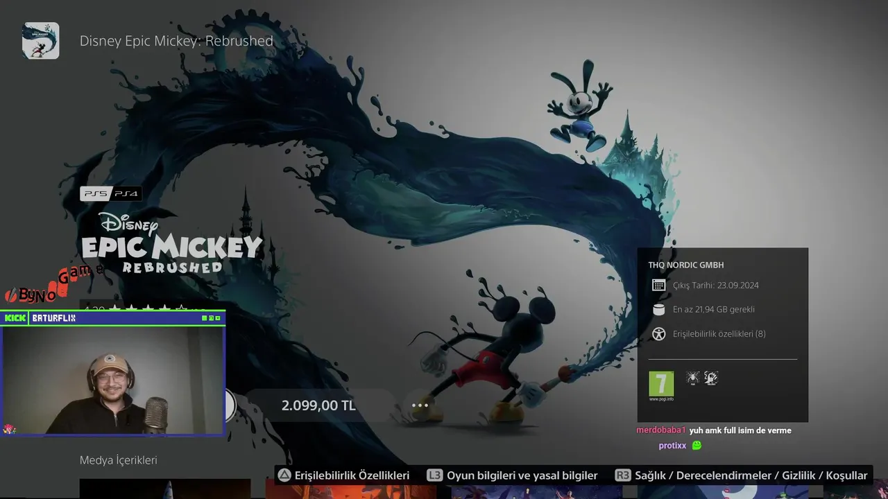Click the streamer webcam feed

click(x=112, y=380)
